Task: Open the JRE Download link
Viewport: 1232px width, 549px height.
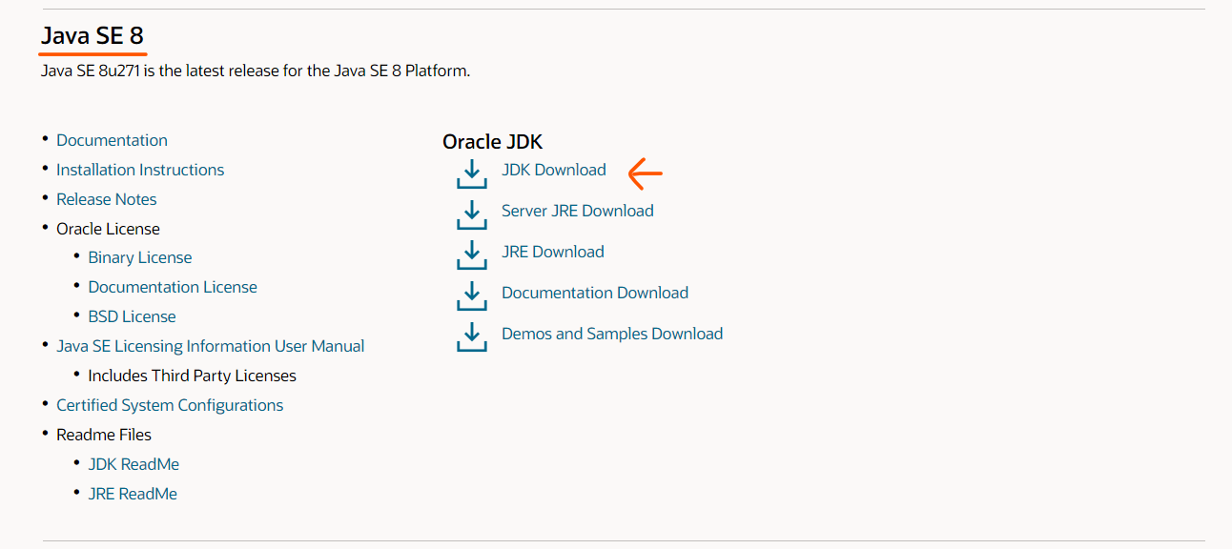Action: click(x=553, y=252)
